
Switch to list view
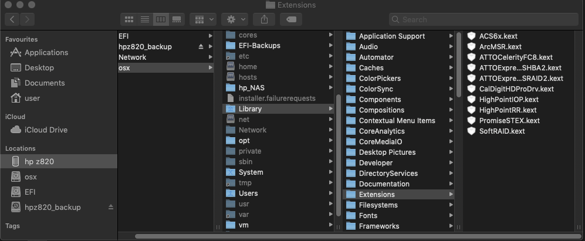[x=145, y=19]
